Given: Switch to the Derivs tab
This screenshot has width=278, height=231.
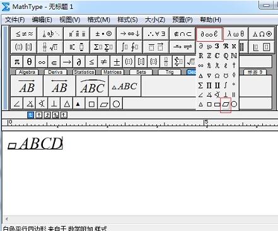Looking at the screenshot, I should pyautogui.click(x=55, y=72).
